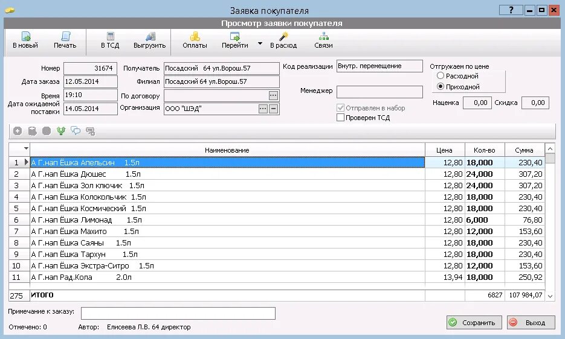The image size is (565, 339).
Task: Click price cell '13,94' in Рад.Кола row
Action: click(x=445, y=277)
